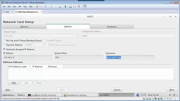
Task: Send Ctrl+Alt+Del to the virtual machine
Action: (x=46, y=7)
